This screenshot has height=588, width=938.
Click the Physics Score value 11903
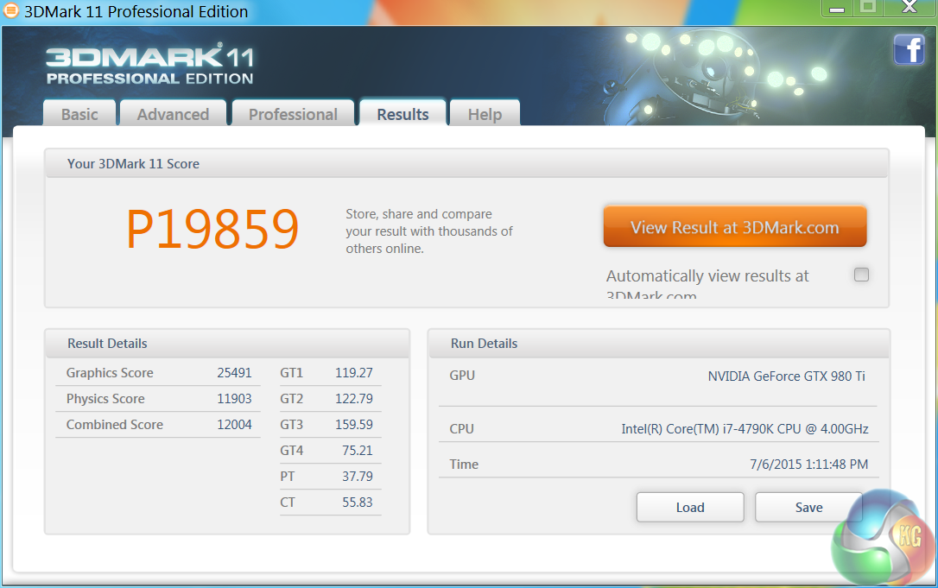point(235,398)
